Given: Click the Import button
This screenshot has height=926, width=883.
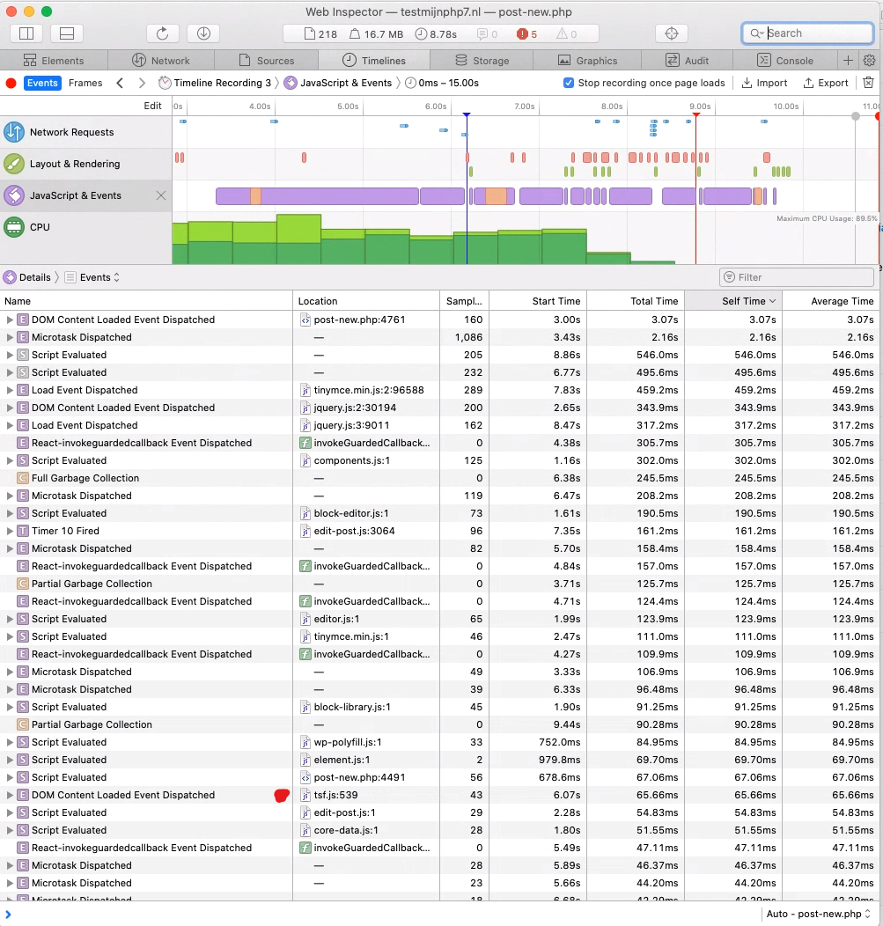Looking at the screenshot, I should (x=765, y=82).
